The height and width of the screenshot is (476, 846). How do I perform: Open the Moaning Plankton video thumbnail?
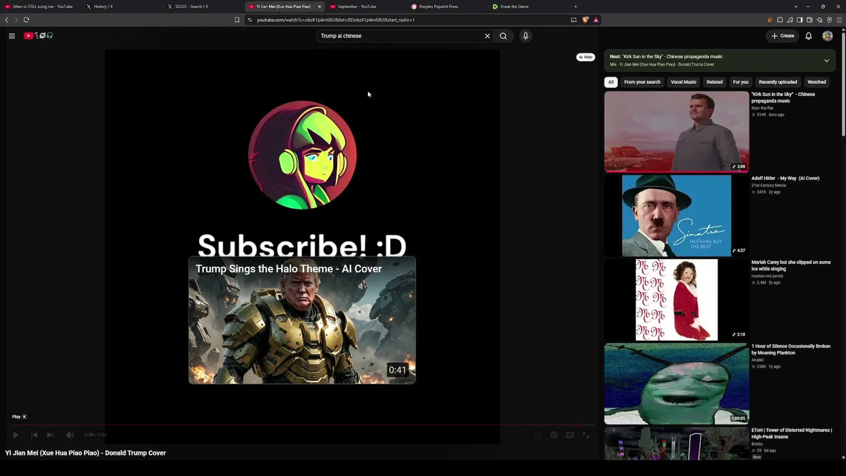coord(676,383)
